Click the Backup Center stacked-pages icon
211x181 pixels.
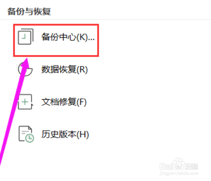[26, 37]
